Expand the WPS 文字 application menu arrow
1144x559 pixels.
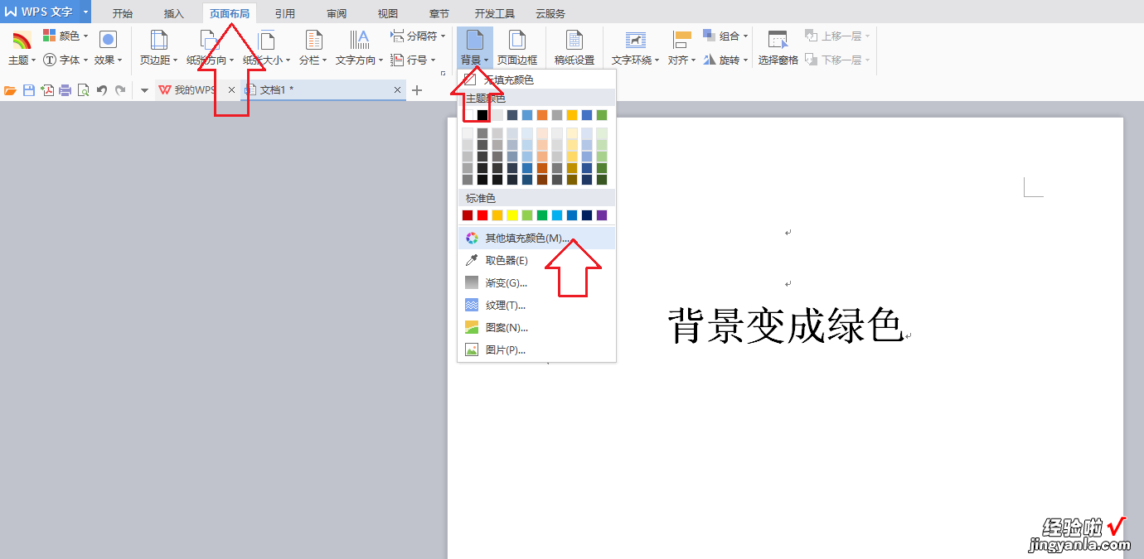click(x=85, y=12)
